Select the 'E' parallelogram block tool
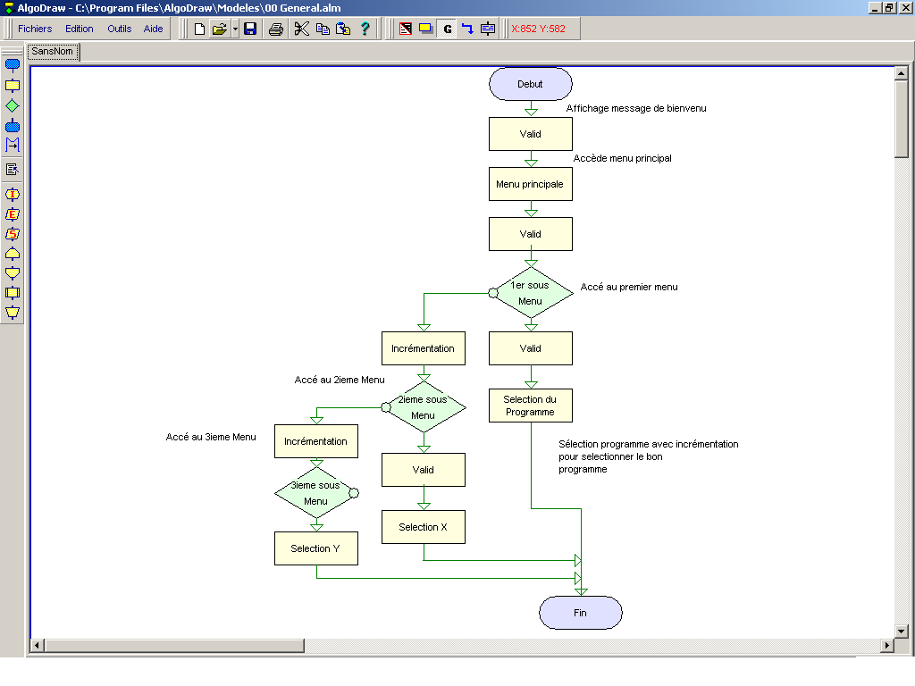The width and height of the screenshot is (915, 686). click(x=13, y=214)
